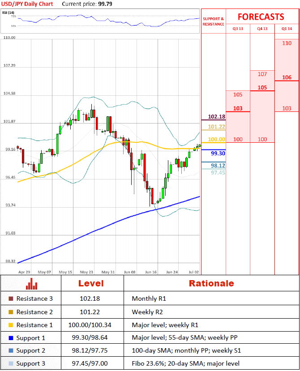
Task: Click the Rationale column header
Action: [211, 283]
